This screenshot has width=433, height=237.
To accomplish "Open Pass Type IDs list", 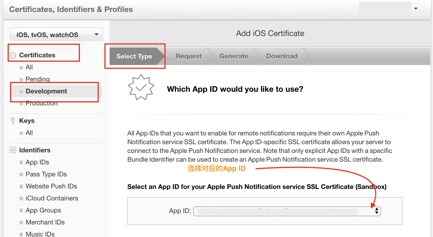I will point(46,174).
